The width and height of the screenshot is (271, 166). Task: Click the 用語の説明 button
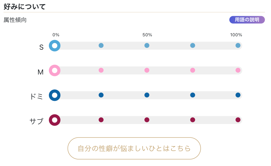(247, 20)
